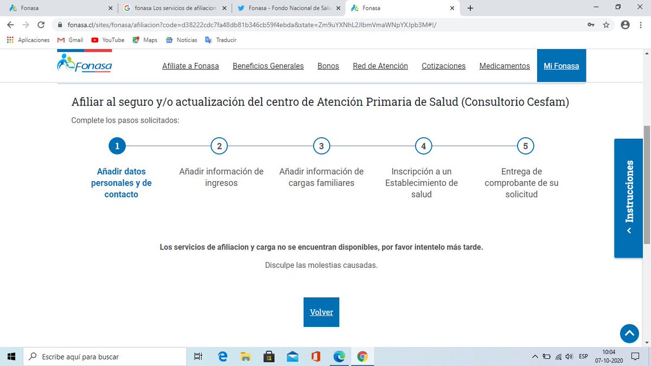The width and height of the screenshot is (651, 366).
Task: Select step 3 circle
Action: point(321,146)
